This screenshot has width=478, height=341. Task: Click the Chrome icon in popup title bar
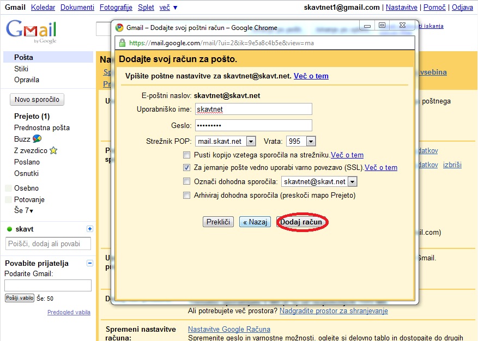[119, 28]
